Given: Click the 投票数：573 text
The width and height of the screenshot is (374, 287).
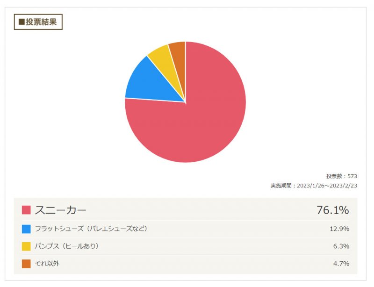Looking at the screenshot, I should click(x=342, y=176).
